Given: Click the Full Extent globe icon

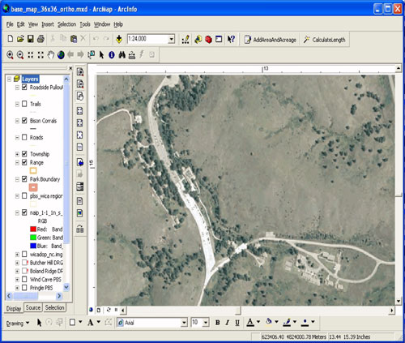Looking at the screenshot, I should click(61, 55).
